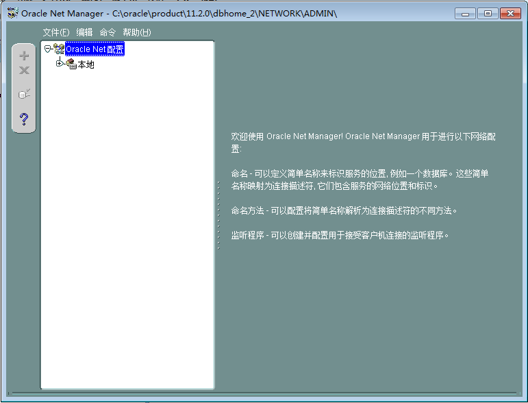Click the X (delete) toolbar icon
This screenshot has width=528, height=403.
click(24, 70)
